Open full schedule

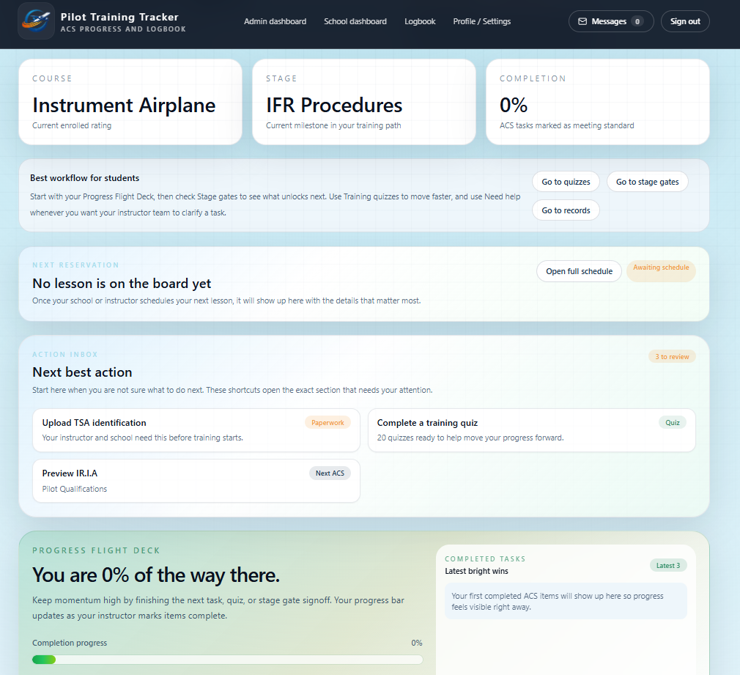(579, 271)
